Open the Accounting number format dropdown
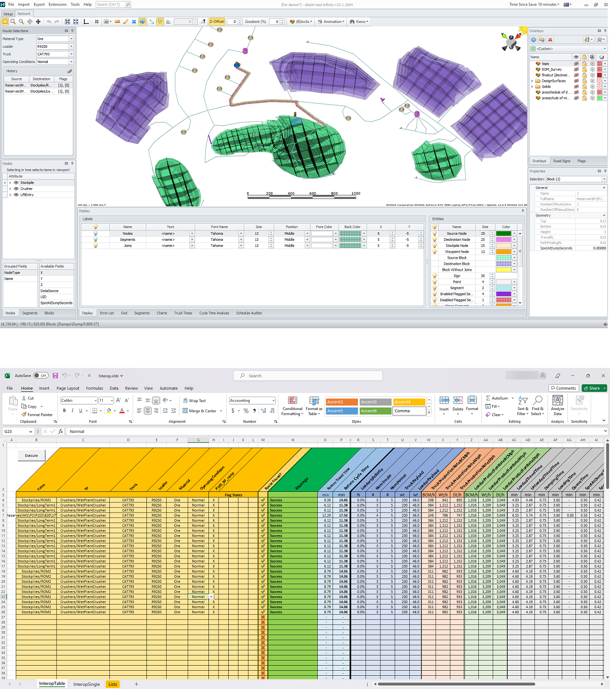This screenshot has height=689, width=610. tap(273, 400)
